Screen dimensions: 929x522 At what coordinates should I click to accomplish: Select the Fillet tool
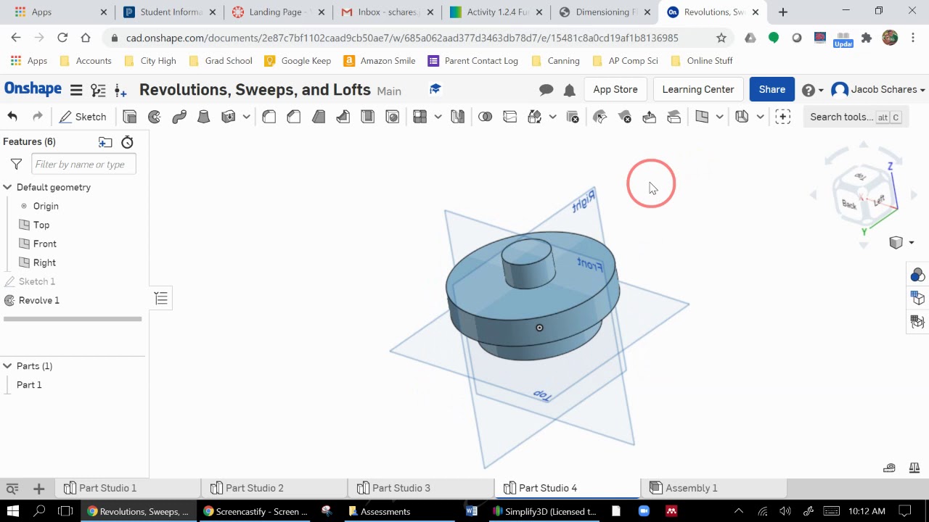coord(269,117)
